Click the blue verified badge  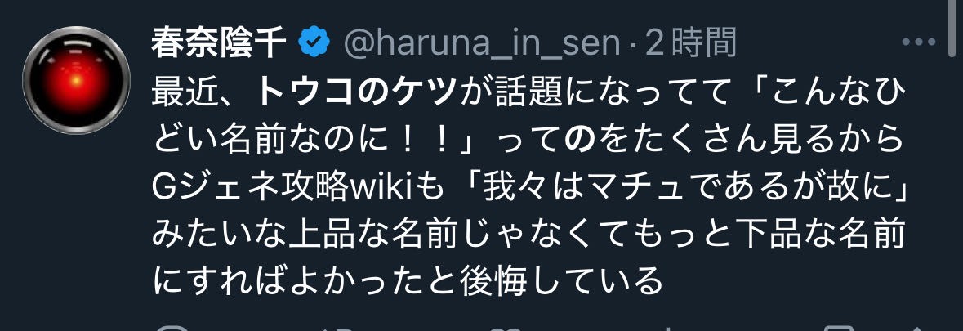point(314,42)
